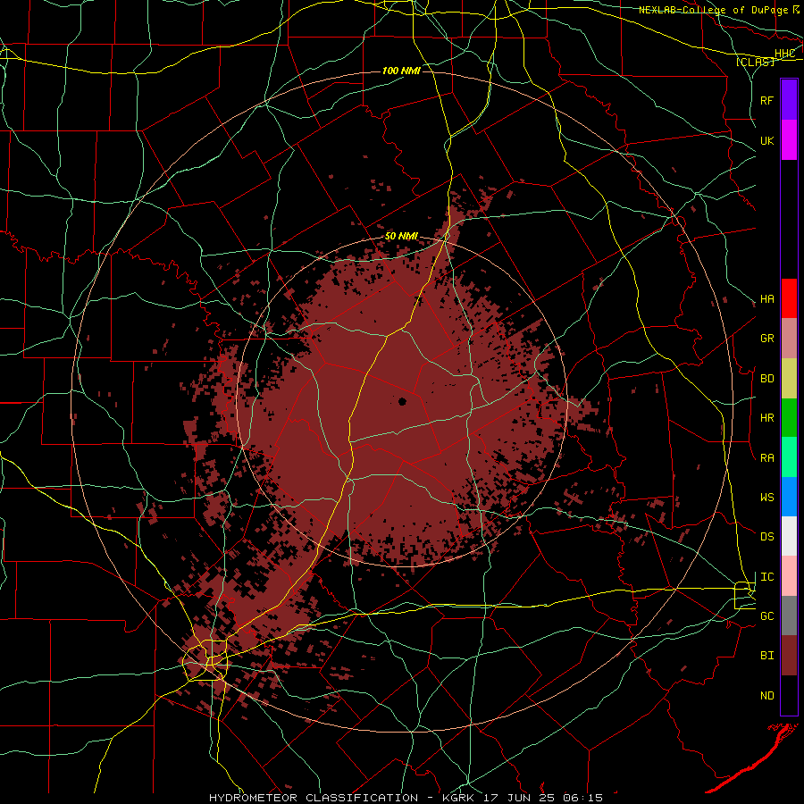The width and height of the screenshot is (804, 804).
Task: Click the HA legend label
Action: [766, 299]
